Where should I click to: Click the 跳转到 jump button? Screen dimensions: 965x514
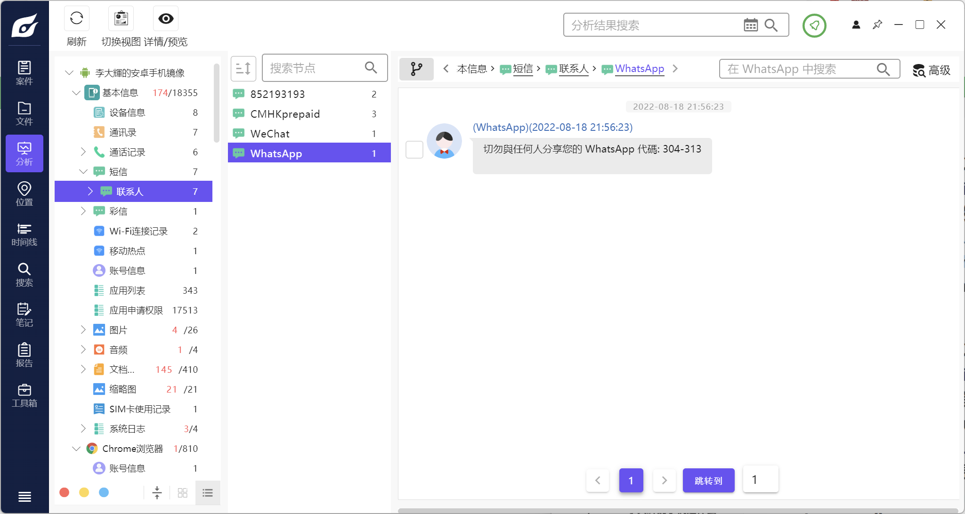tap(708, 480)
